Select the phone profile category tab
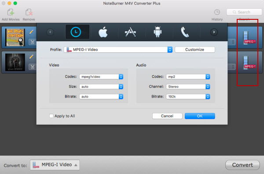The width and height of the screenshot is (264, 174). point(185,32)
